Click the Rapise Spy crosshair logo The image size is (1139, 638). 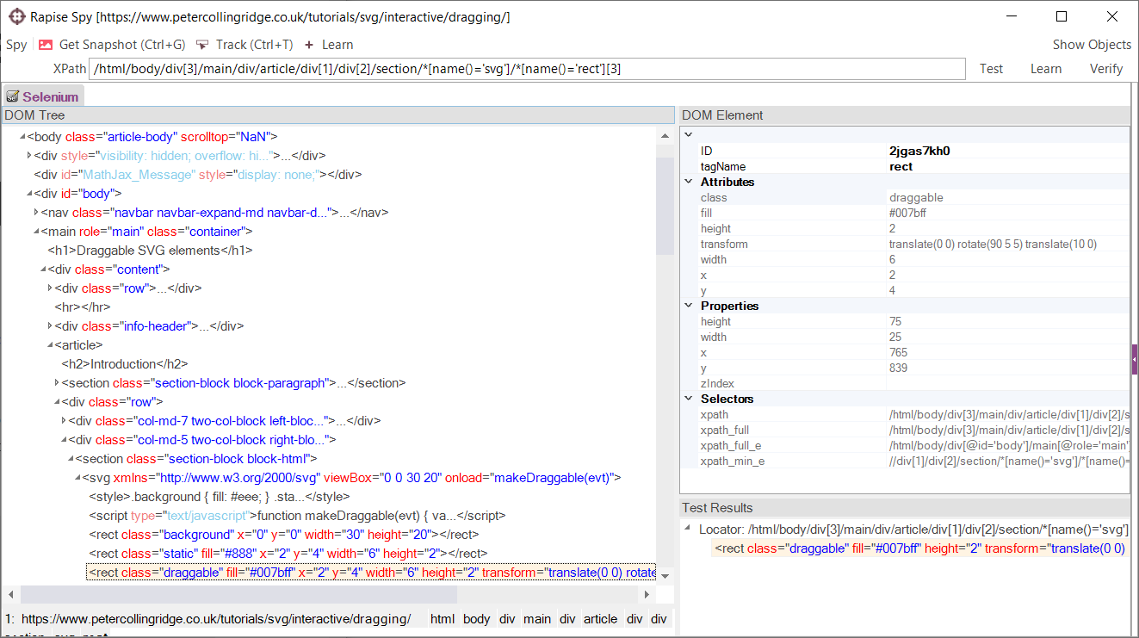click(x=16, y=16)
